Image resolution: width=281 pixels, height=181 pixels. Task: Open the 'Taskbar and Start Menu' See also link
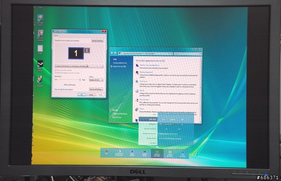click(x=120, y=114)
